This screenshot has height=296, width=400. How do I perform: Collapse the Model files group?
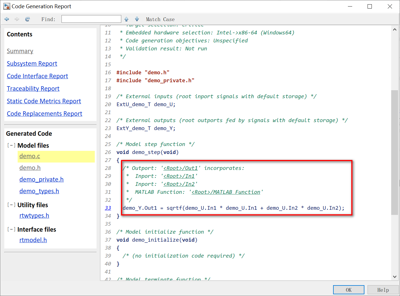click(11, 145)
